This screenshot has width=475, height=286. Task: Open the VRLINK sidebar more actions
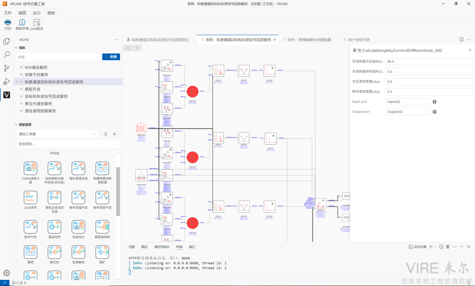click(x=117, y=40)
